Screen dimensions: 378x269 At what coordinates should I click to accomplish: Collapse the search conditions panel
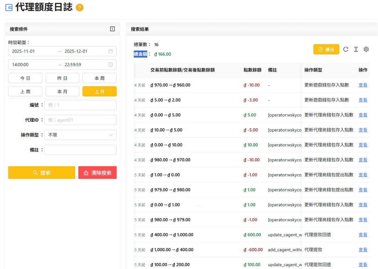tap(112, 29)
